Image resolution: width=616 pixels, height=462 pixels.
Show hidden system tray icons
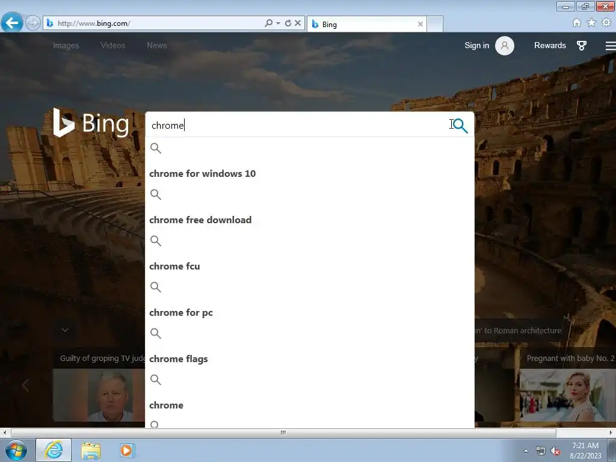point(526,451)
